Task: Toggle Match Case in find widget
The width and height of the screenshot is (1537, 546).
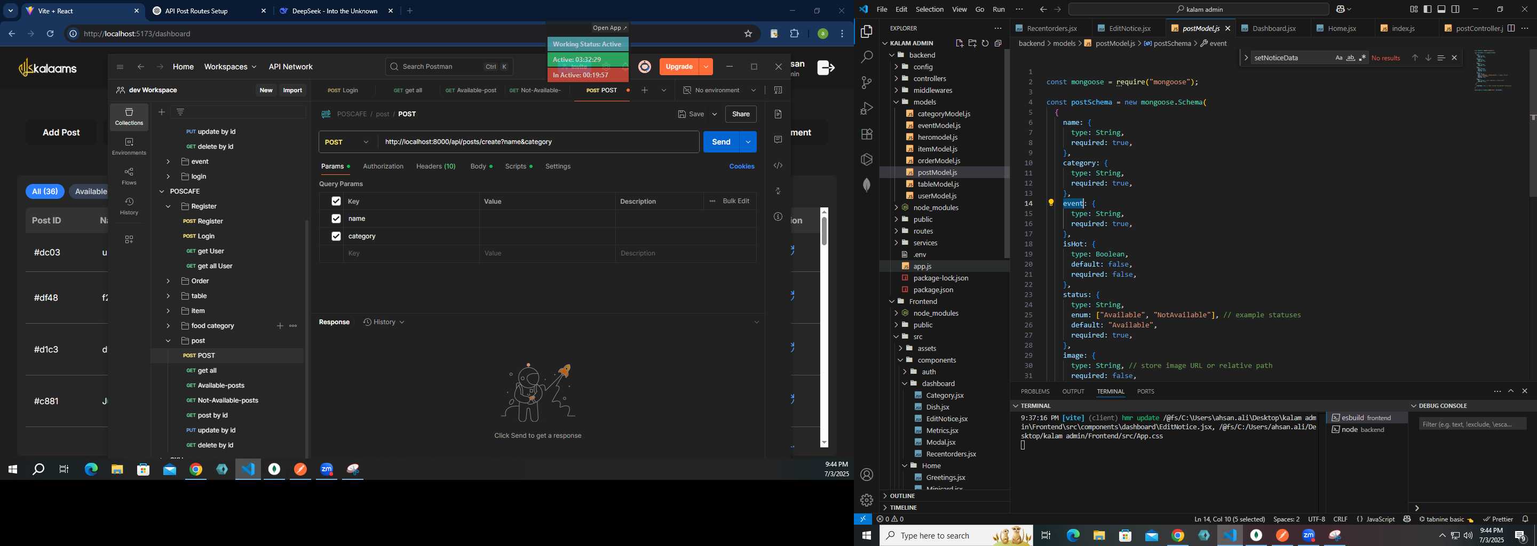Action: pyautogui.click(x=1338, y=58)
